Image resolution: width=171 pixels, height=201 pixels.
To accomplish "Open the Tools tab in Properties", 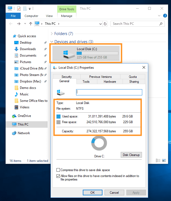I will [x=86, y=82].
